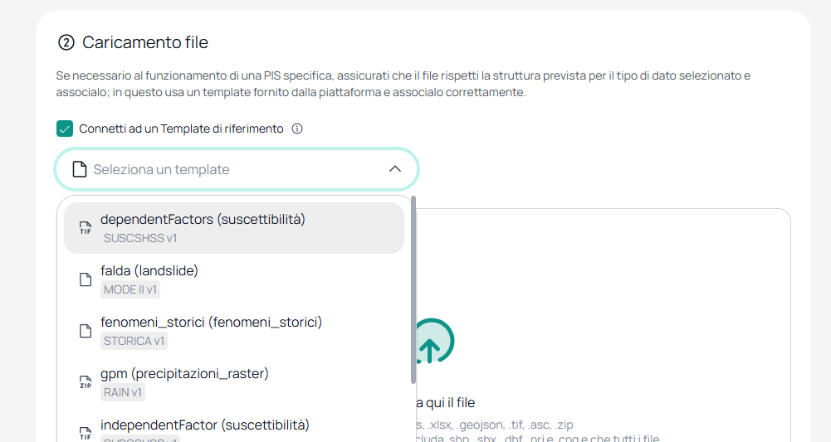Click the document icon in template selector

point(80,169)
